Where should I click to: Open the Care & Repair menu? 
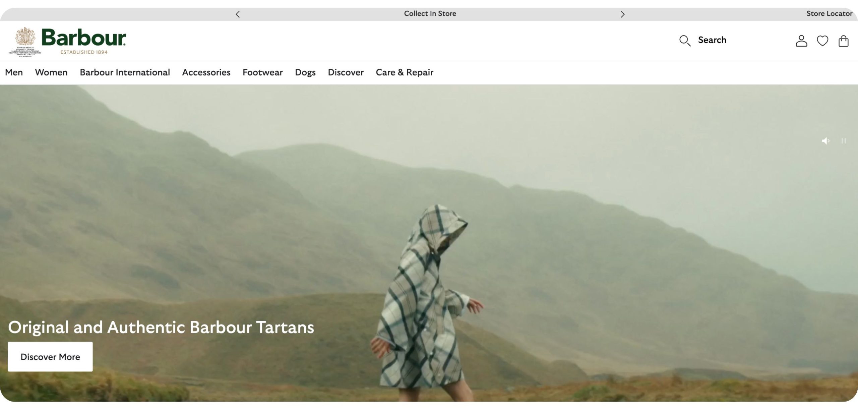pyautogui.click(x=404, y=72)
